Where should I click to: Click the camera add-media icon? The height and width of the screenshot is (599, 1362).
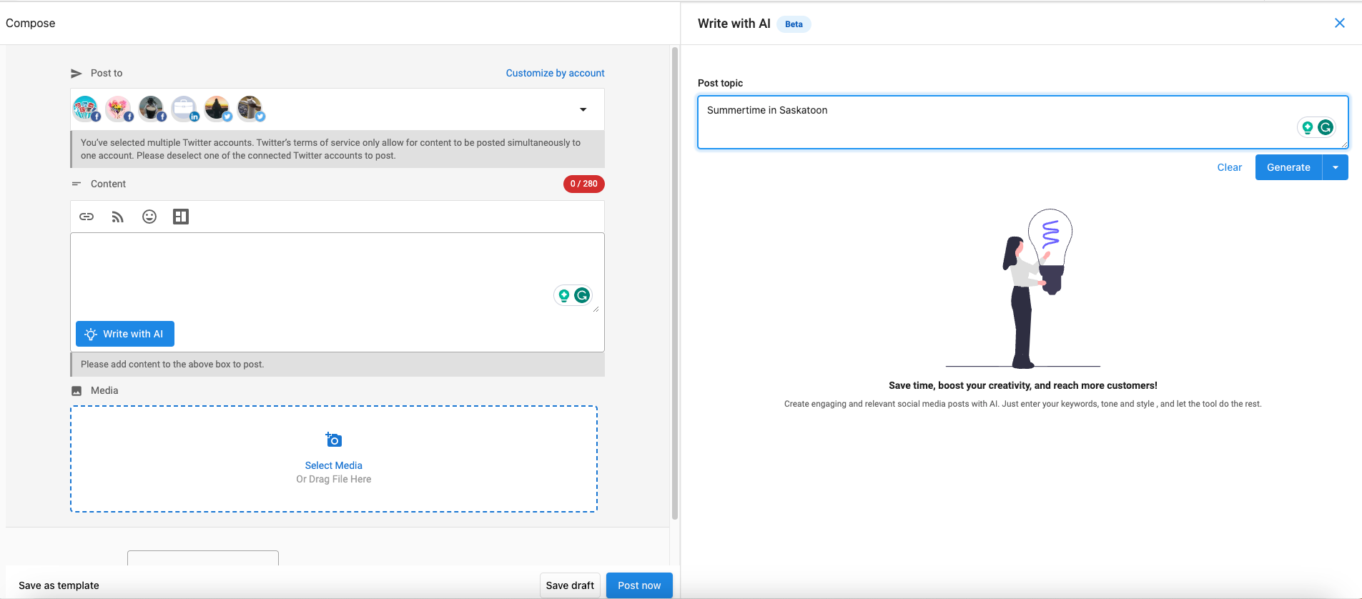[x=334, y=440]
